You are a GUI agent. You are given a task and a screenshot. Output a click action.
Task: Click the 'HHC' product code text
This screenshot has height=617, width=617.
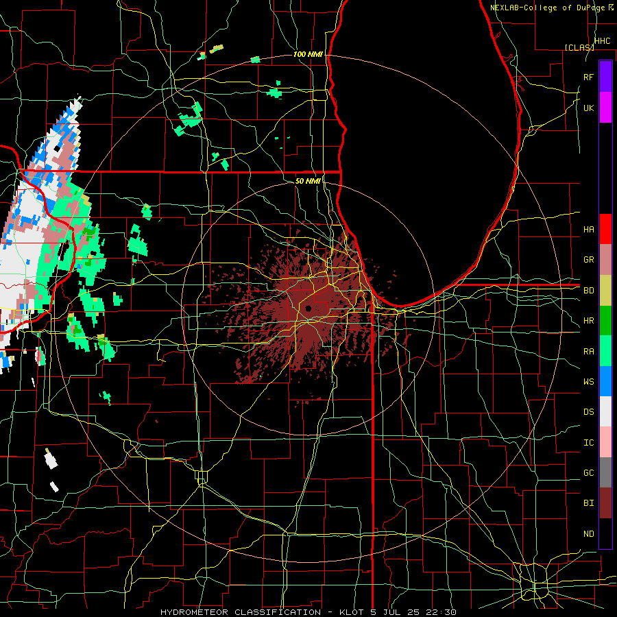pyautogui.click(x=602, y=41)
